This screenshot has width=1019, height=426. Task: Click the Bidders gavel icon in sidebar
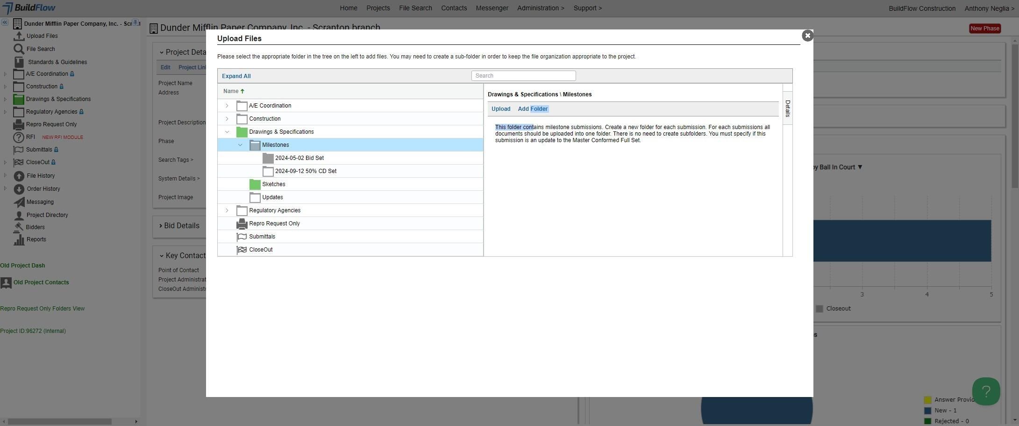(x=19, y=227)
